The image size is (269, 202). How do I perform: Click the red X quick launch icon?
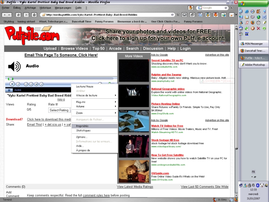point(258,28)
